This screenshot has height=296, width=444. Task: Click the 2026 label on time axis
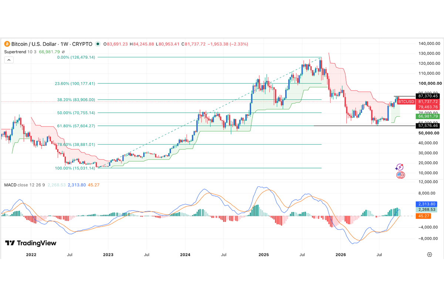pyautogui.click(x=340, y=255)
